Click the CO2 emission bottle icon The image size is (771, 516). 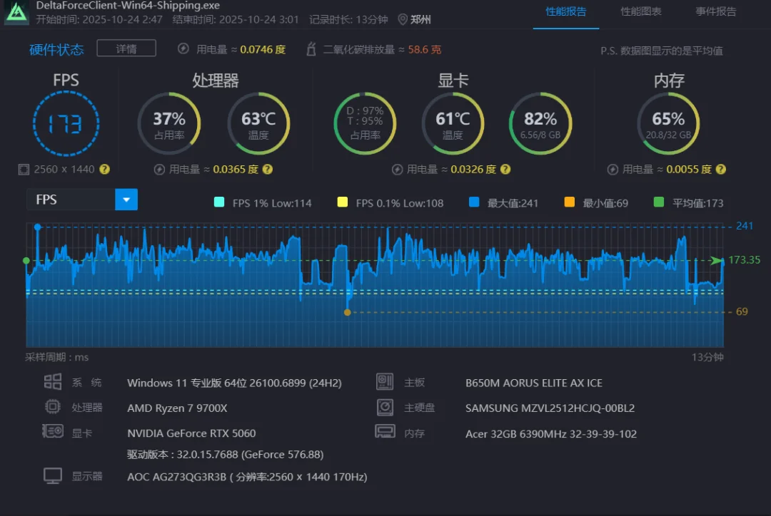click(x=311, y=49)
